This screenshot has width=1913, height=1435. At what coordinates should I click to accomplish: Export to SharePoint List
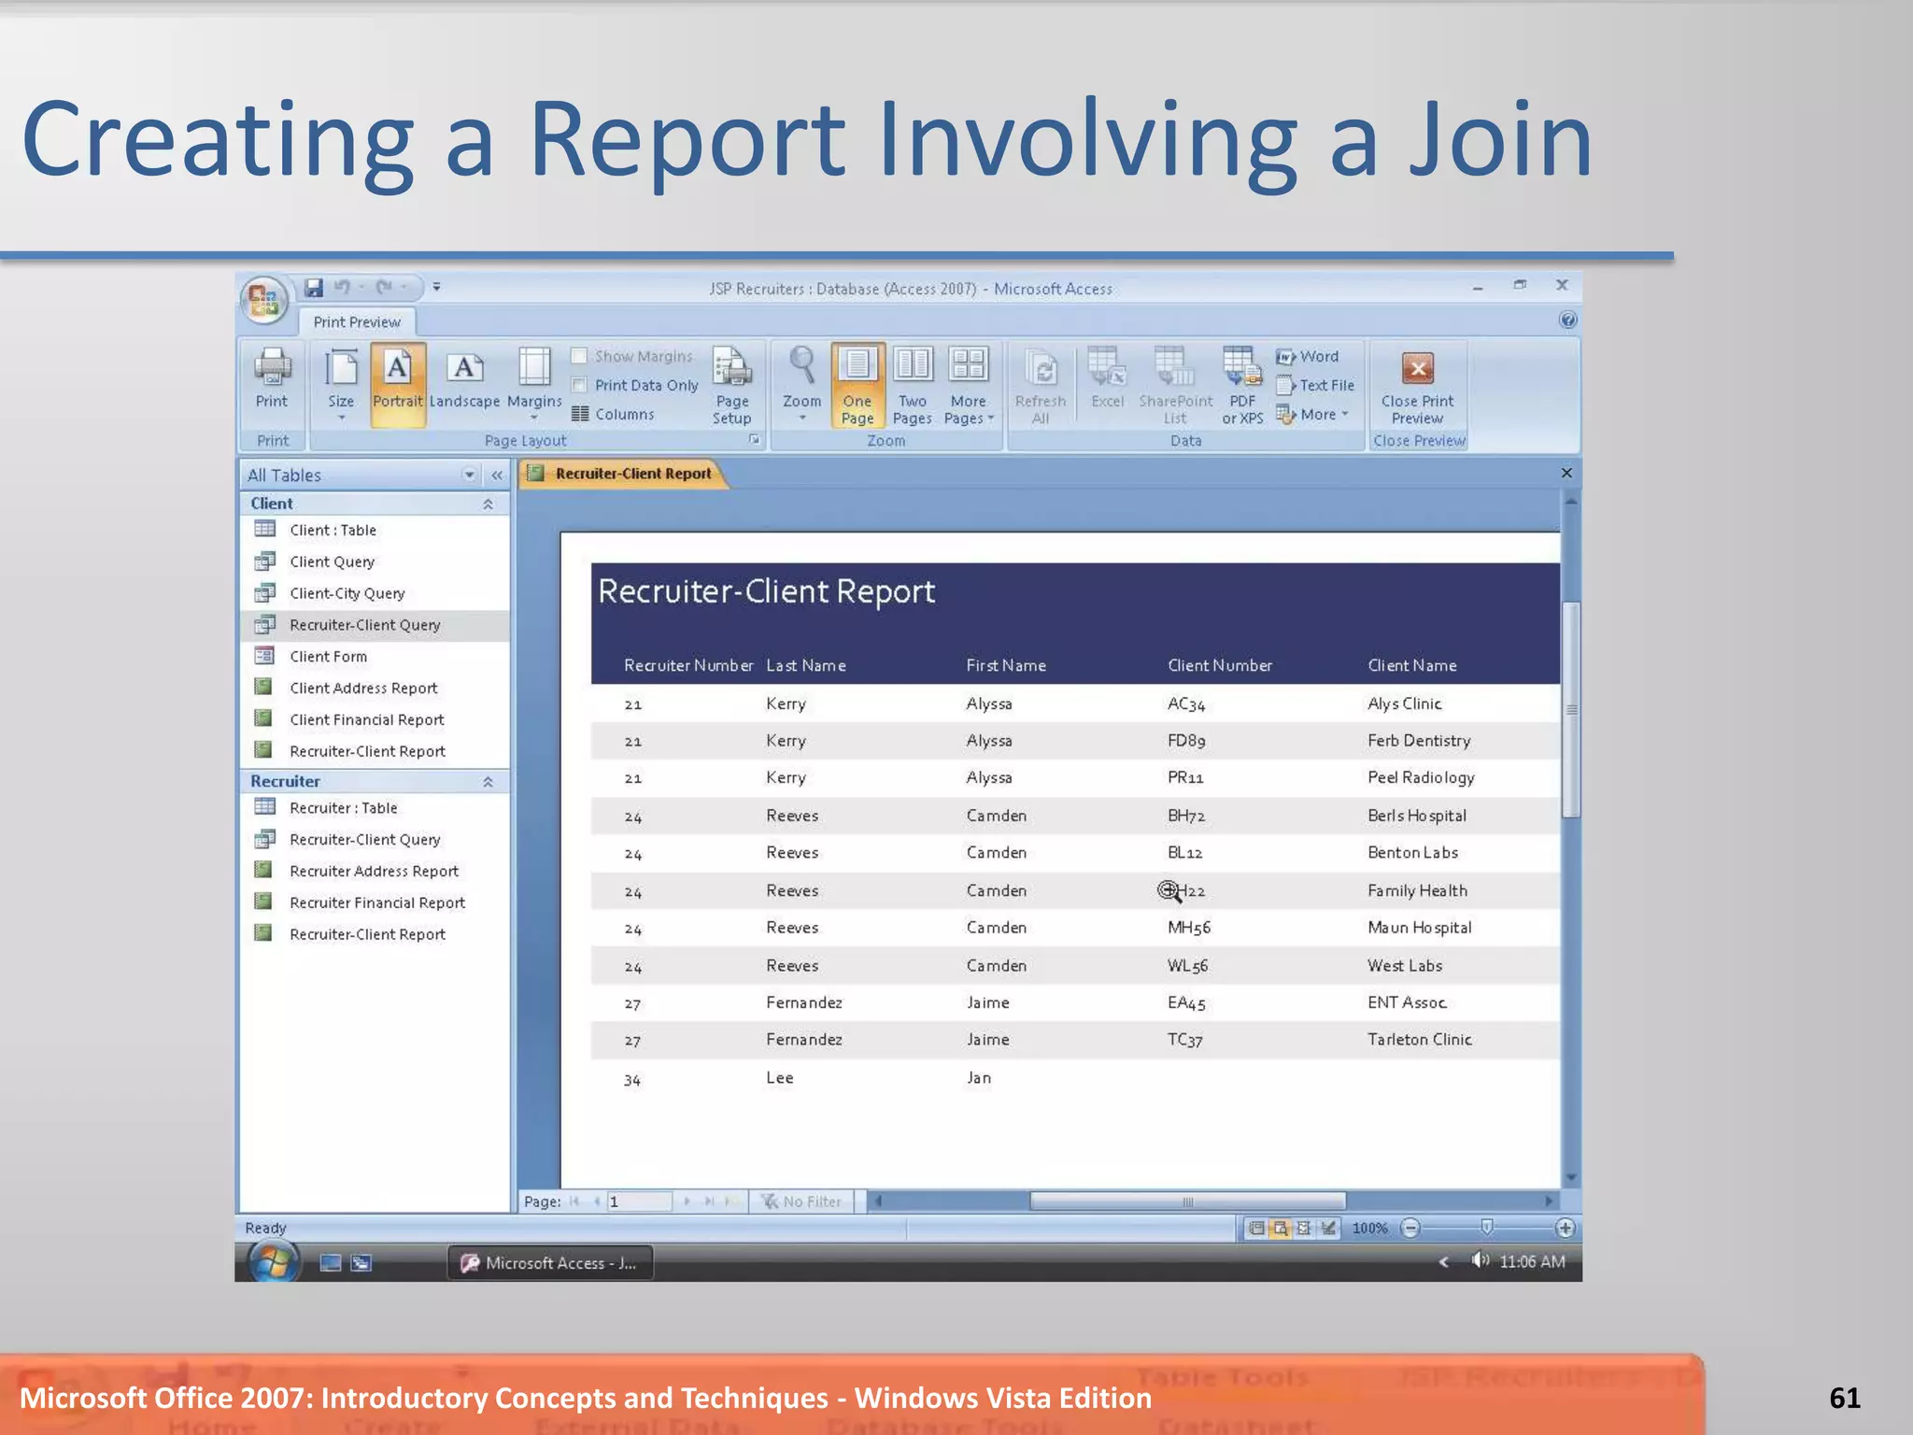[1175, 386]
